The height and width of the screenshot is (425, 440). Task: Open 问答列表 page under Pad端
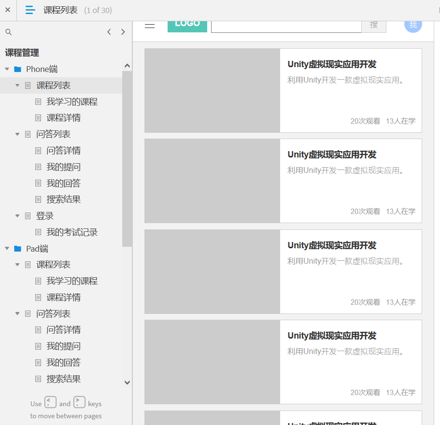(x=53, y=313)
